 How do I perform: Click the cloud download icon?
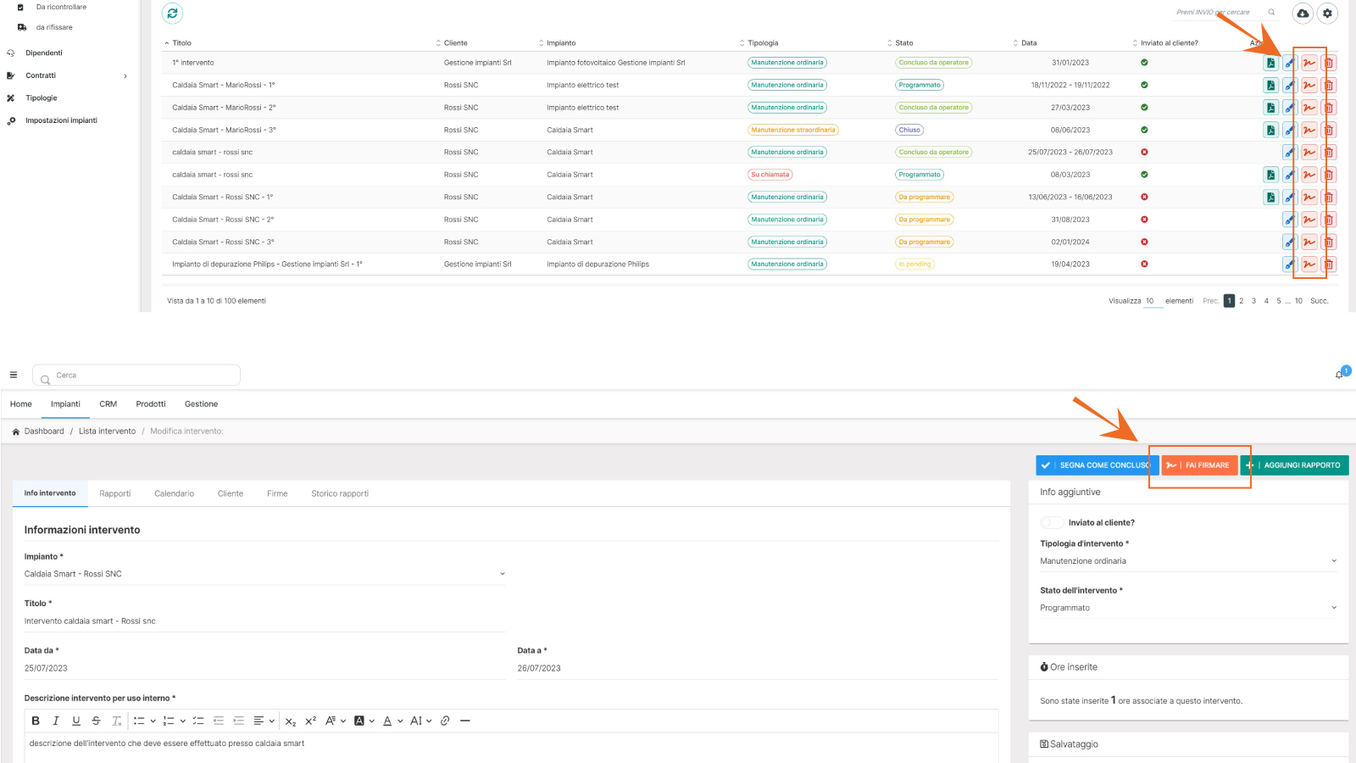coord(1303,13)
